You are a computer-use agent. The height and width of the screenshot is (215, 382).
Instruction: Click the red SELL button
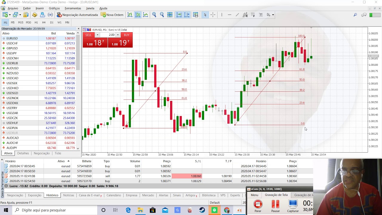(x=89, y=35)
